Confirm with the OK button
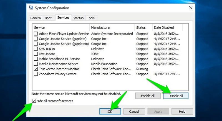Image resolution: width=222 pixels, height=121 pixels. pos(110,111)
